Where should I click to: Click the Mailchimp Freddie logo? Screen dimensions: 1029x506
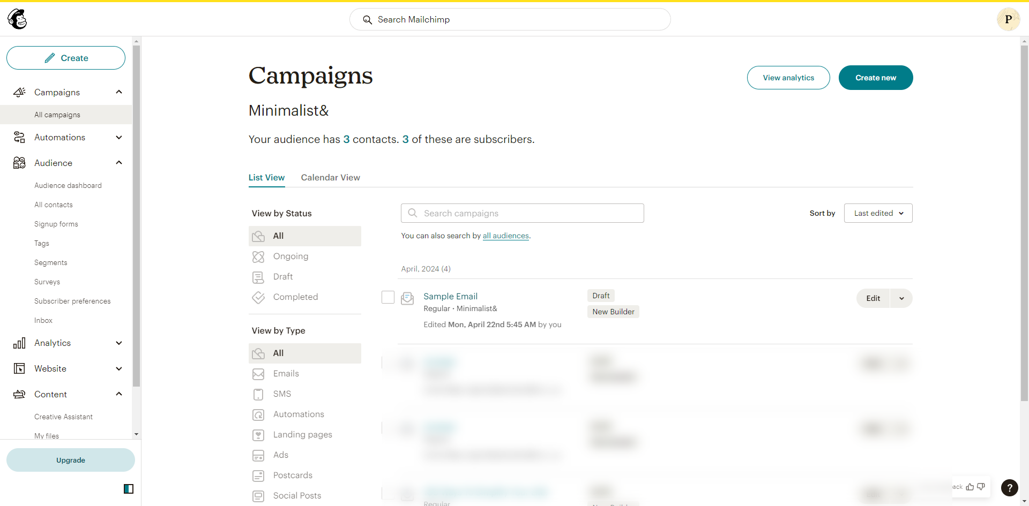click(x=17, y=19)
